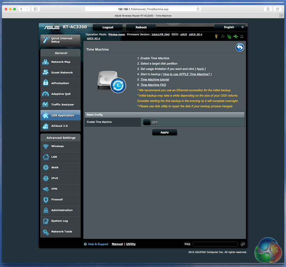Click the System Log notepad icon
This screenshot has height=267, width=286.
pyautogui.click(x=46, y=221)
